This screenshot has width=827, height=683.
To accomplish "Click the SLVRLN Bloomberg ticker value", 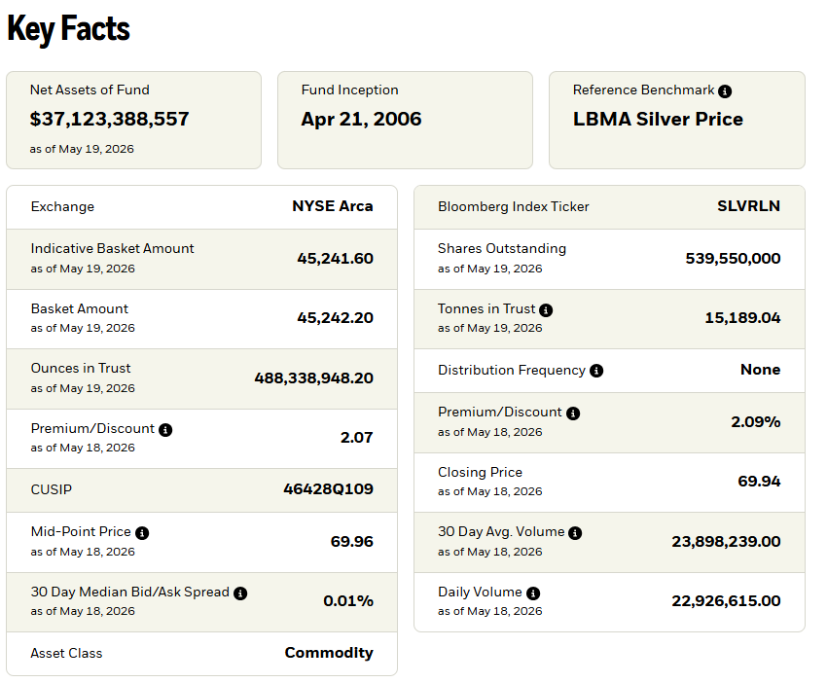I will point(748,206).
